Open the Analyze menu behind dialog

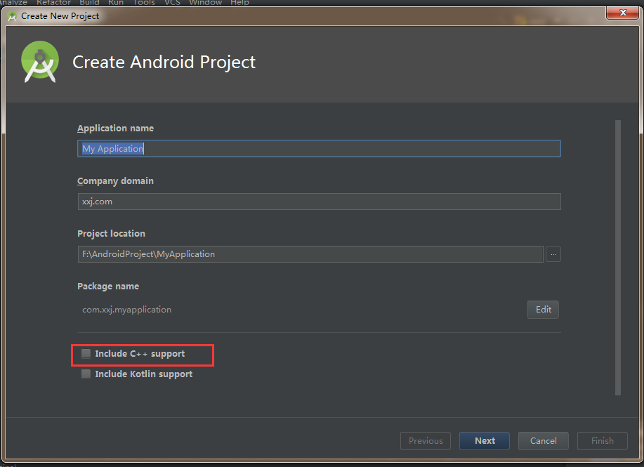pyautogui.click(x=13, y=3)
